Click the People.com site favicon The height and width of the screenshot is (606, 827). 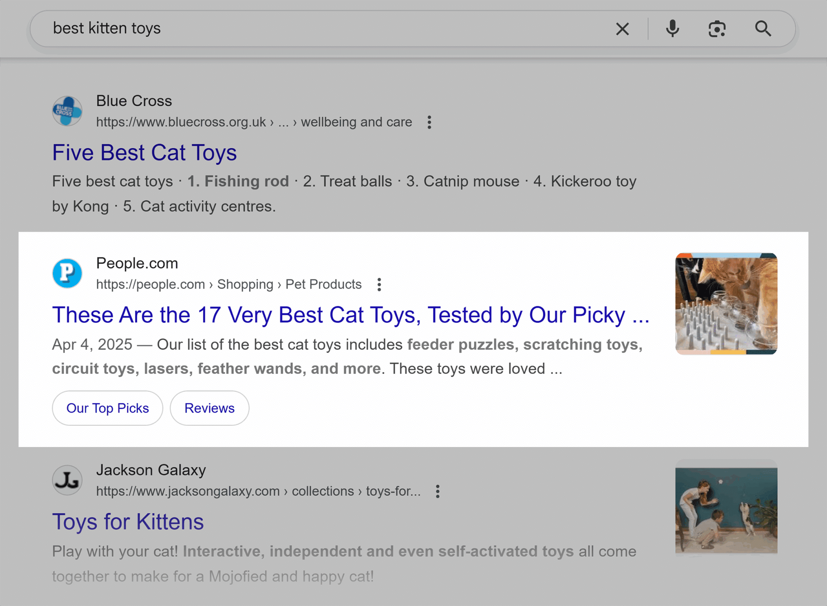coord(67,273)
